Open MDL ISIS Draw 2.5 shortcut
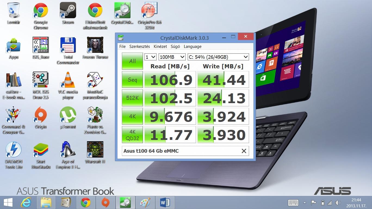 [x=41, y=85]
